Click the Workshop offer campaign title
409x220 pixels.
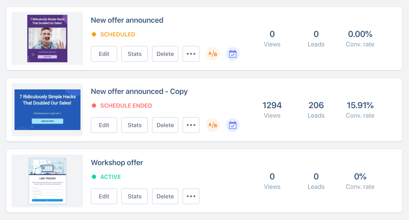[117, 162]
